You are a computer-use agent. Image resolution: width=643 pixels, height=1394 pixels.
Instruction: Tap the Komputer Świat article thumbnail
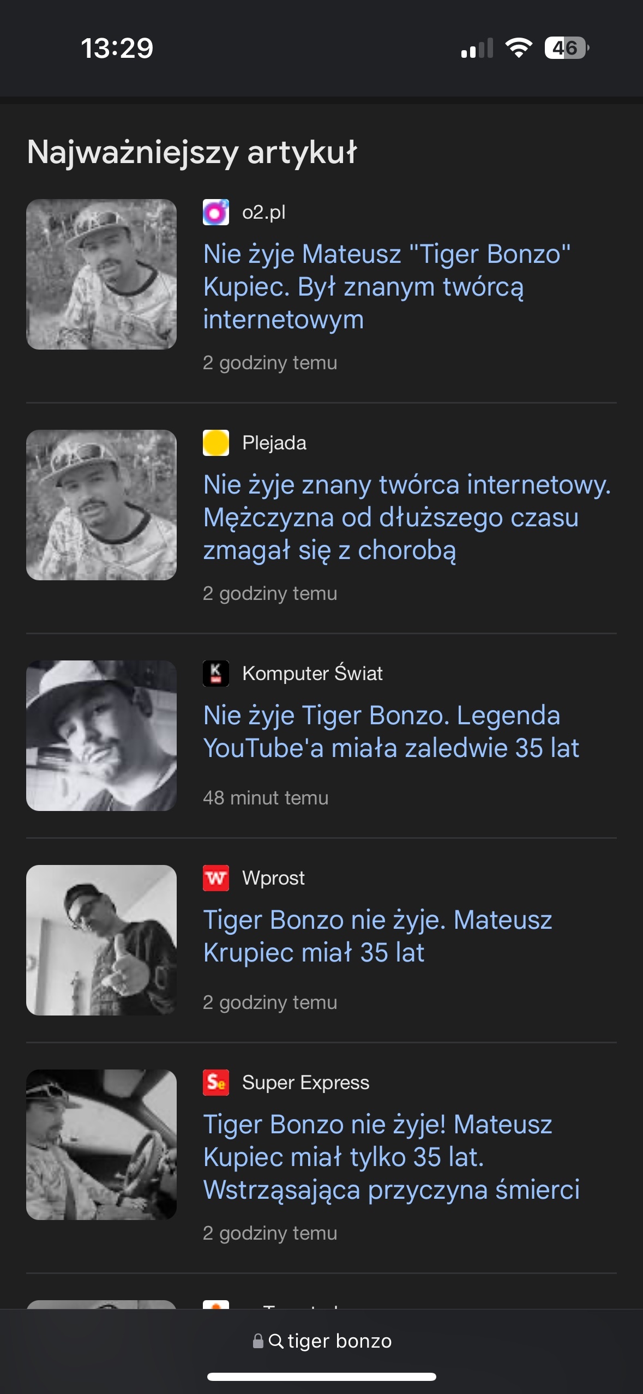click(x=101, y=736)
